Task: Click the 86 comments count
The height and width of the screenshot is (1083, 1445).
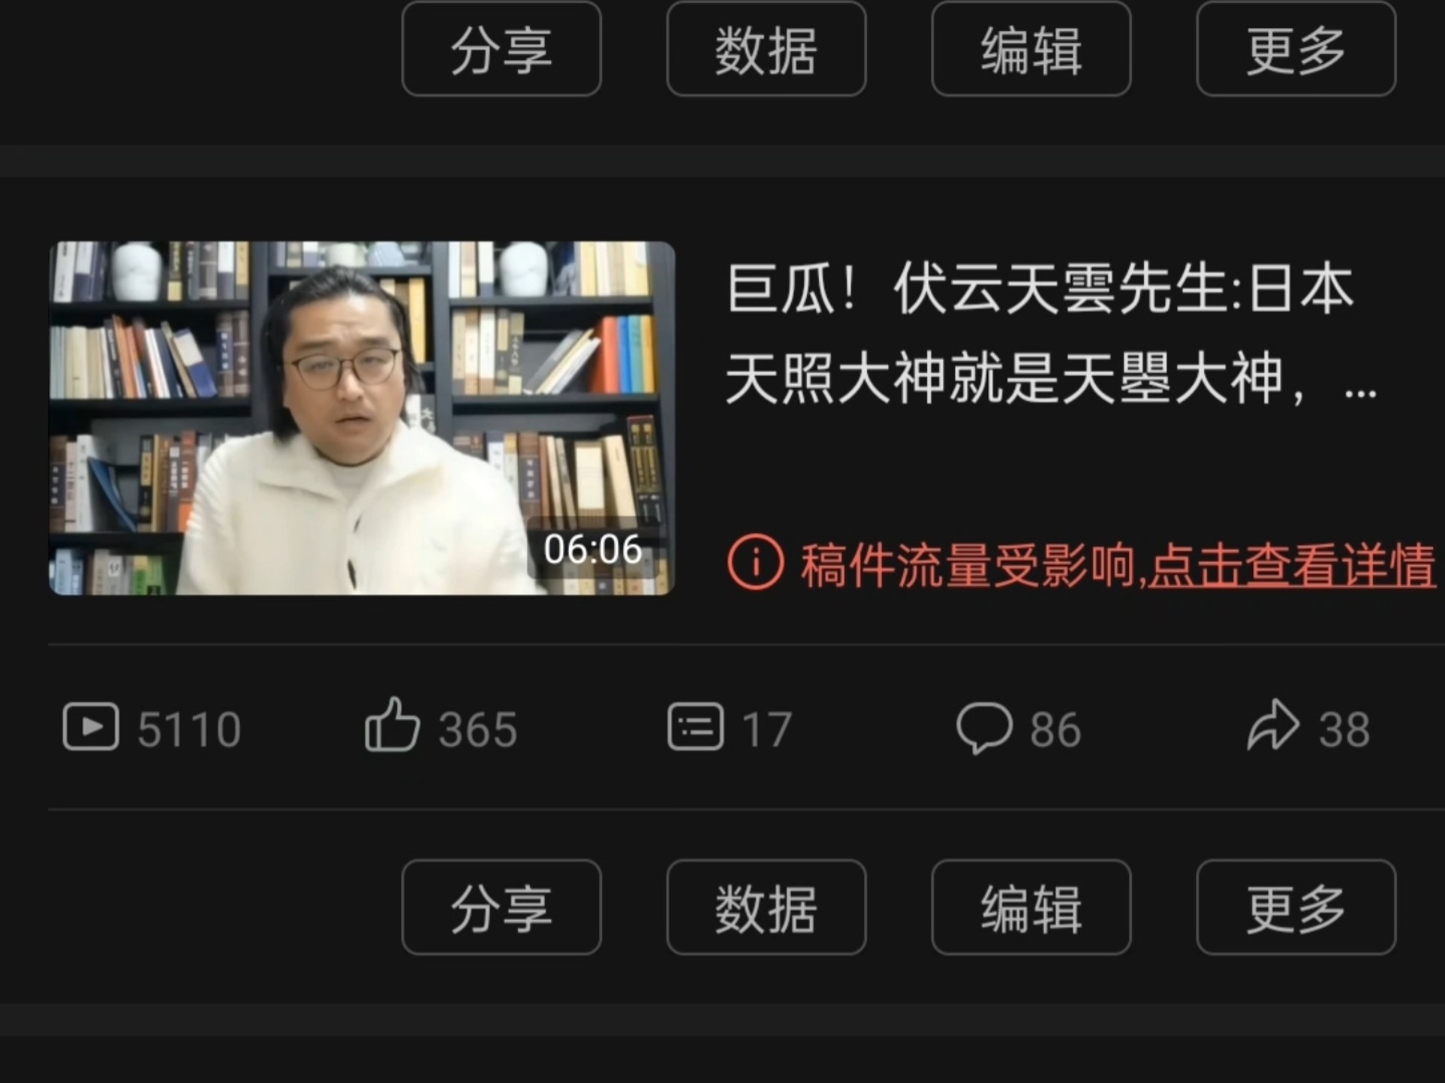Action: [x=1055, y=730]
